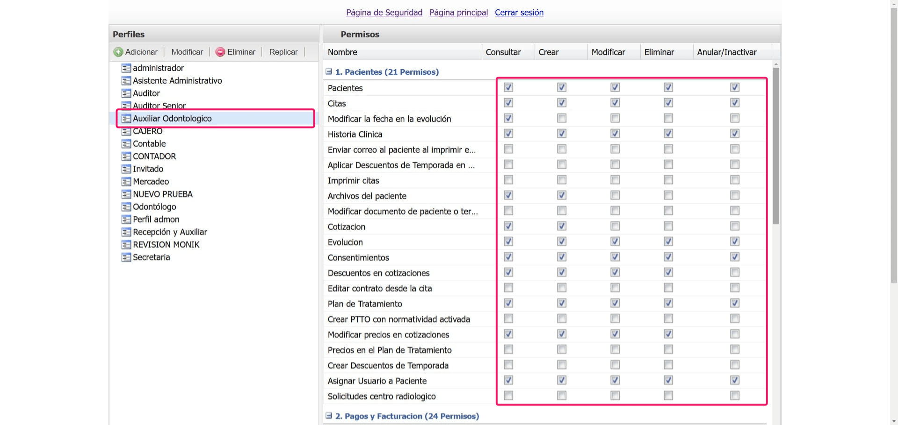Viewport: 898px width, 425px height.
Task: Click the Invitado profile icon
Action: 126,169
